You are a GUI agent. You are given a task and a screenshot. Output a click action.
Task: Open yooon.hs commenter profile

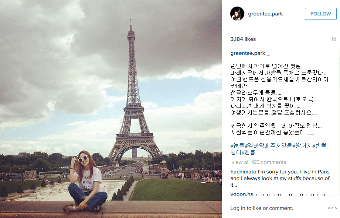point(242,194)
